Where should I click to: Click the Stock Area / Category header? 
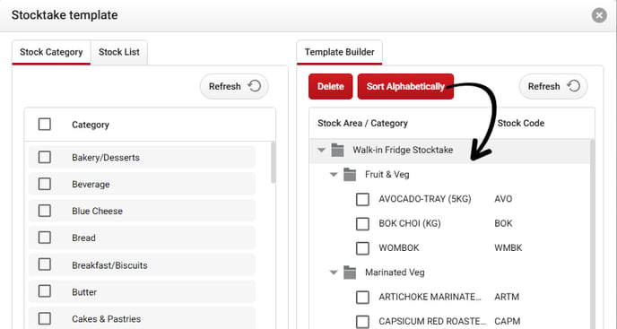click(x=362, y=123)
